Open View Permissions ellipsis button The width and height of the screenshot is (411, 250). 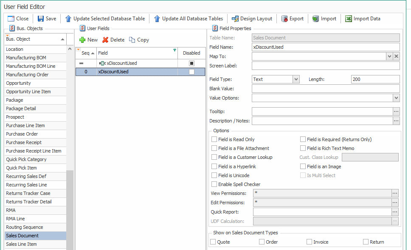395,193
